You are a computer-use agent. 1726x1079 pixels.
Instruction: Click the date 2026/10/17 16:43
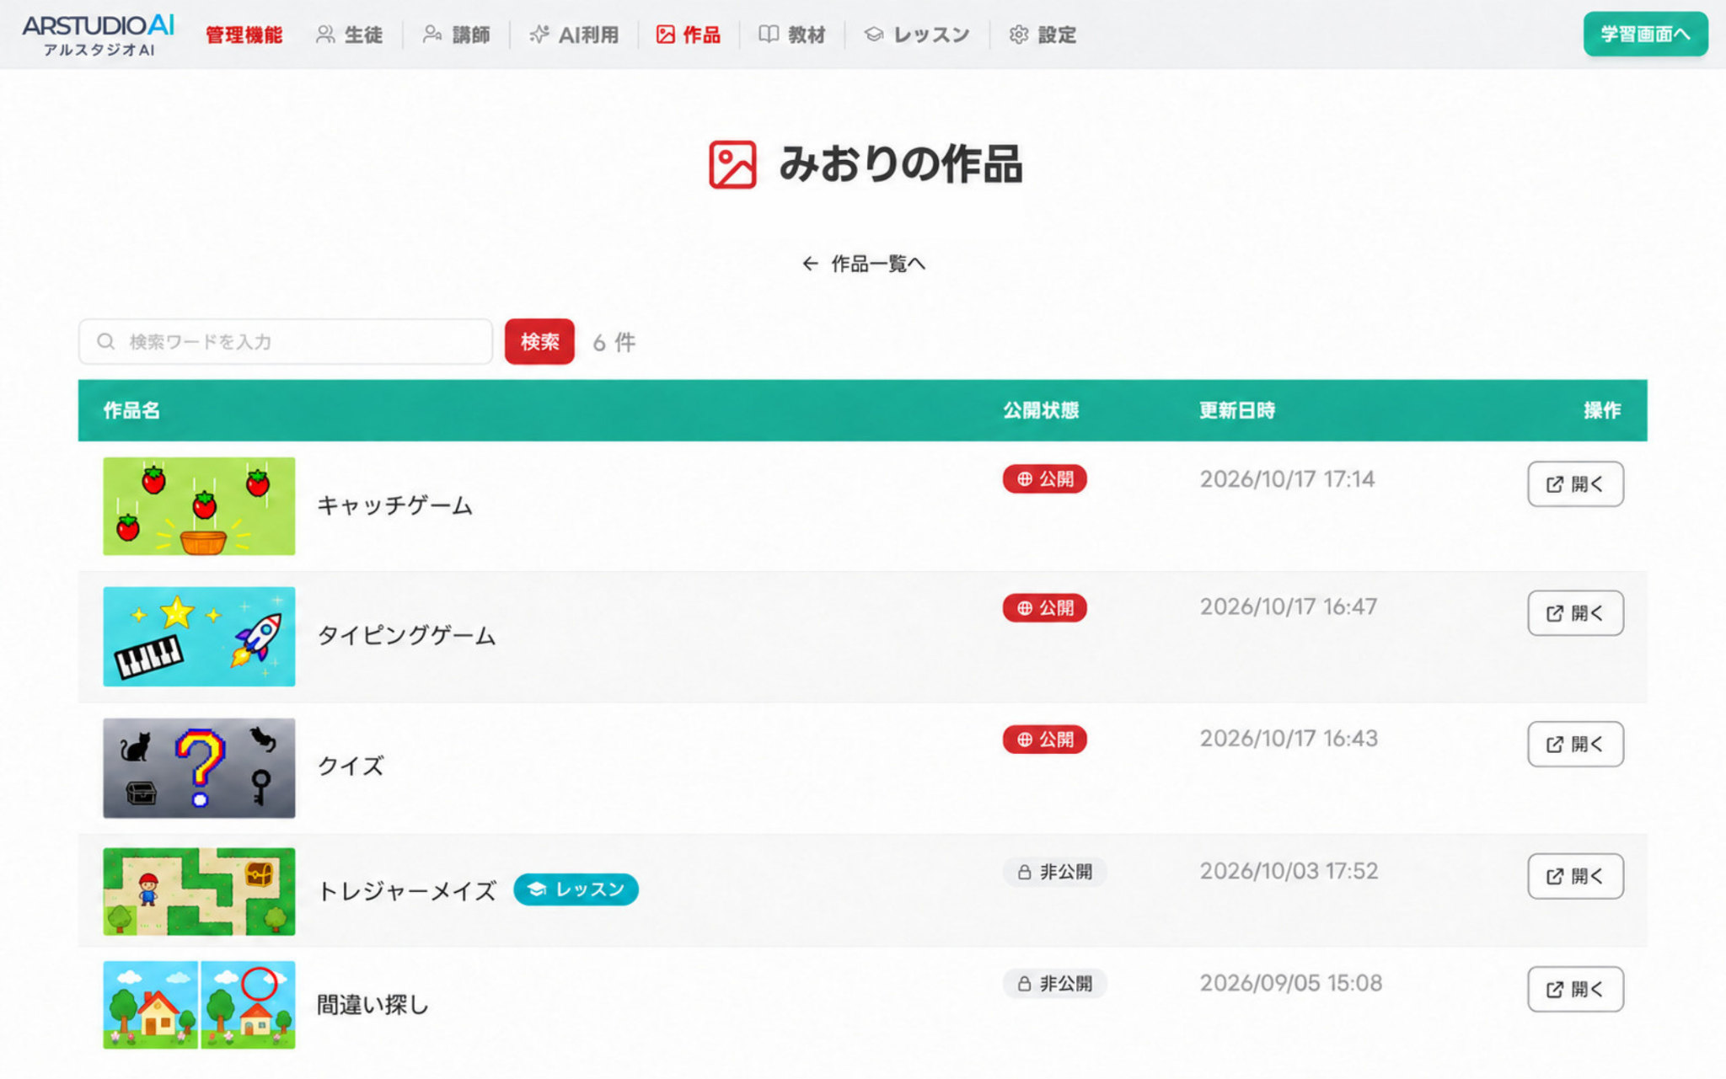(x=1289, y=738)
